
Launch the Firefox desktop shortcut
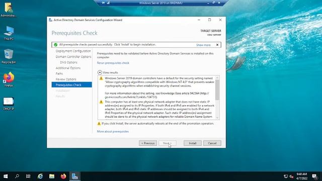point(9,79)
